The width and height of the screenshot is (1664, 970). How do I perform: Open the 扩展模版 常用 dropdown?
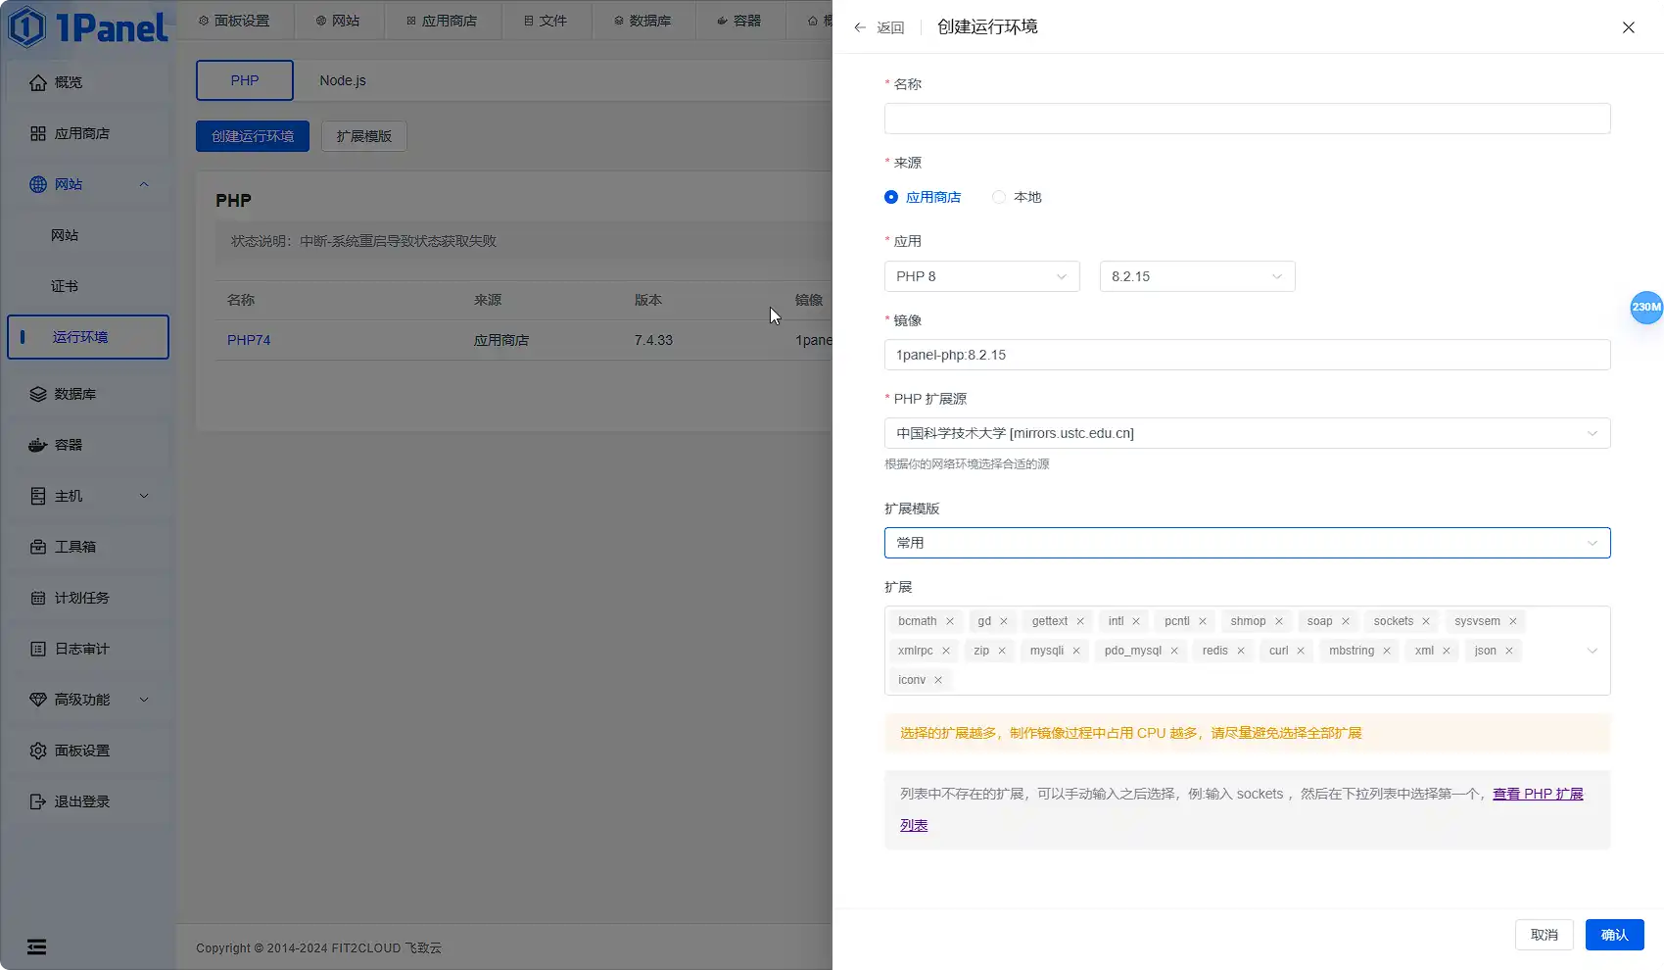(x=1248, y=543)
